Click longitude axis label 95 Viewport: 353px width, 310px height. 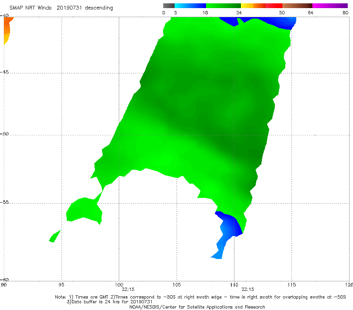pos(61,285)
